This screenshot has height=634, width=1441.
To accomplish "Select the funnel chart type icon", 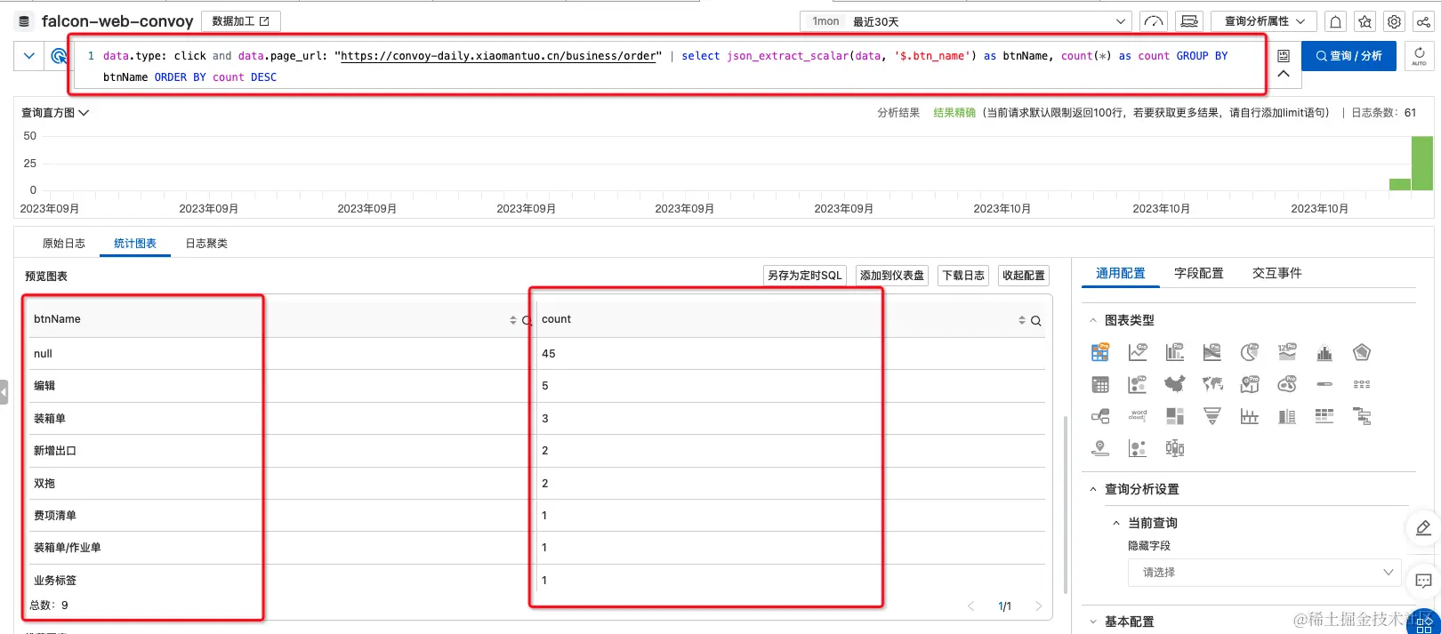I will pyautogui.click(x=1212, y=416).
